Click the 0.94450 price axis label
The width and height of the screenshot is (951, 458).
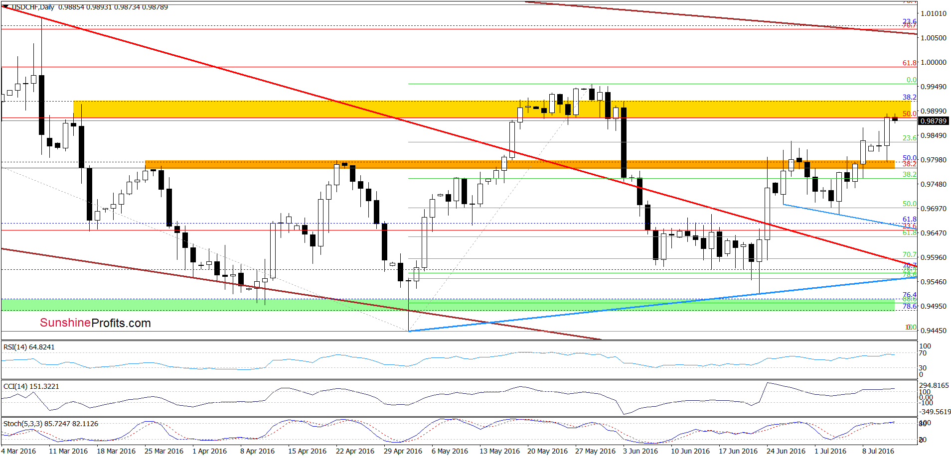click(933, 331)
